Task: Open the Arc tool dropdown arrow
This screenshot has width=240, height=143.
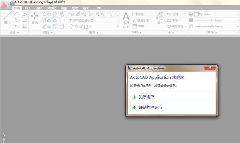Action: [x=20, y=14]
